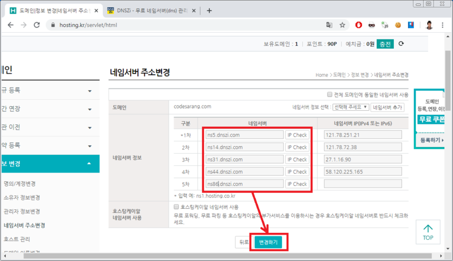453x261 pixels.
Task: Open 호스트 관리 menu item
Action: (x=17, y=239)
